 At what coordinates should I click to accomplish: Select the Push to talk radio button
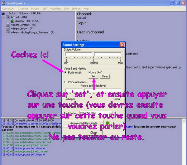65,72
